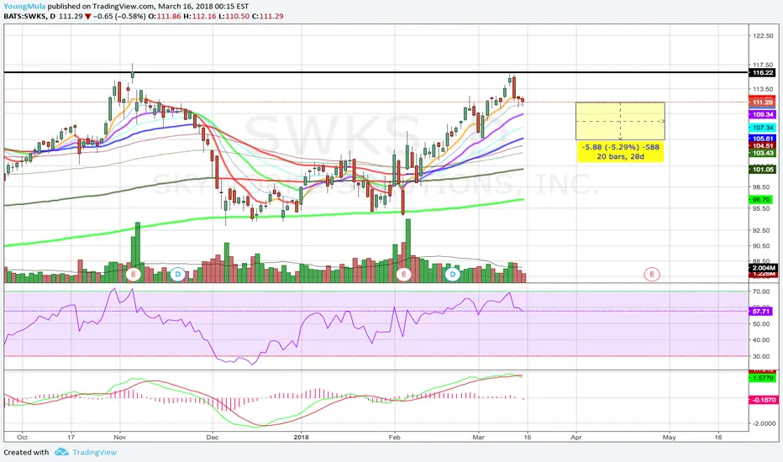Click the green MACD value 1.5779
Screen dimensions: 783x462
tap(764, 378)
